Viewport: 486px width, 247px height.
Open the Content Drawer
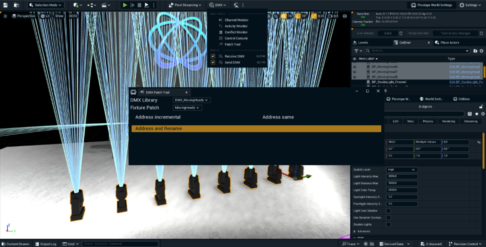16,244
